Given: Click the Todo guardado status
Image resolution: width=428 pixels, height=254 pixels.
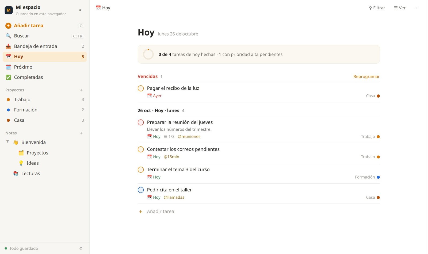Looking at the screenshot, I should tap(21, 248).
